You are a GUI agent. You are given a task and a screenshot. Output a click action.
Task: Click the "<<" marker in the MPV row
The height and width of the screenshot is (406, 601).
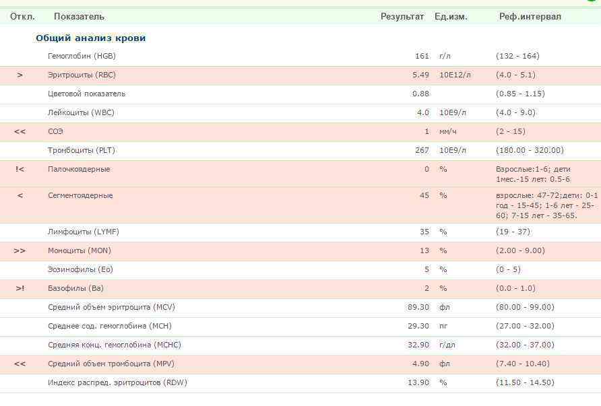coord(20,364)
